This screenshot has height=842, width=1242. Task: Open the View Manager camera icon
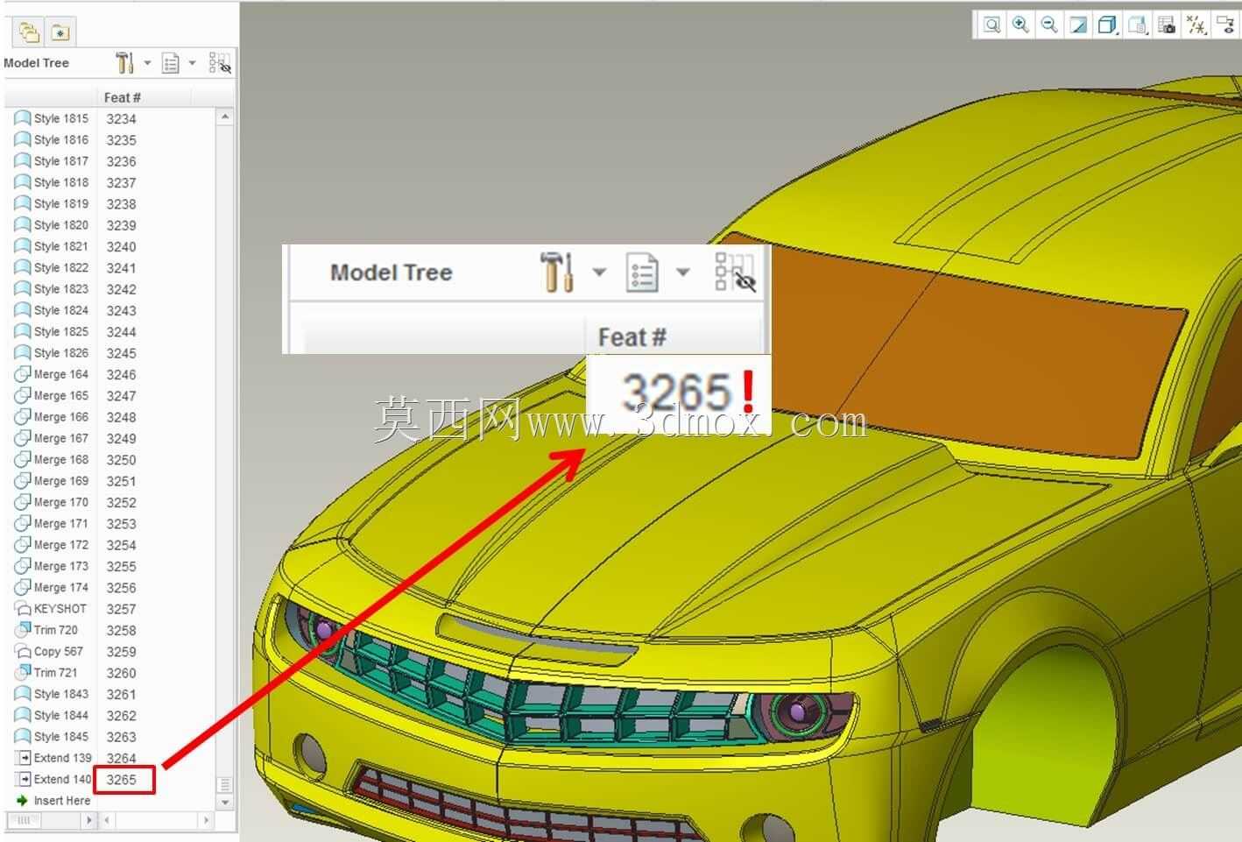click(1166, 25)
